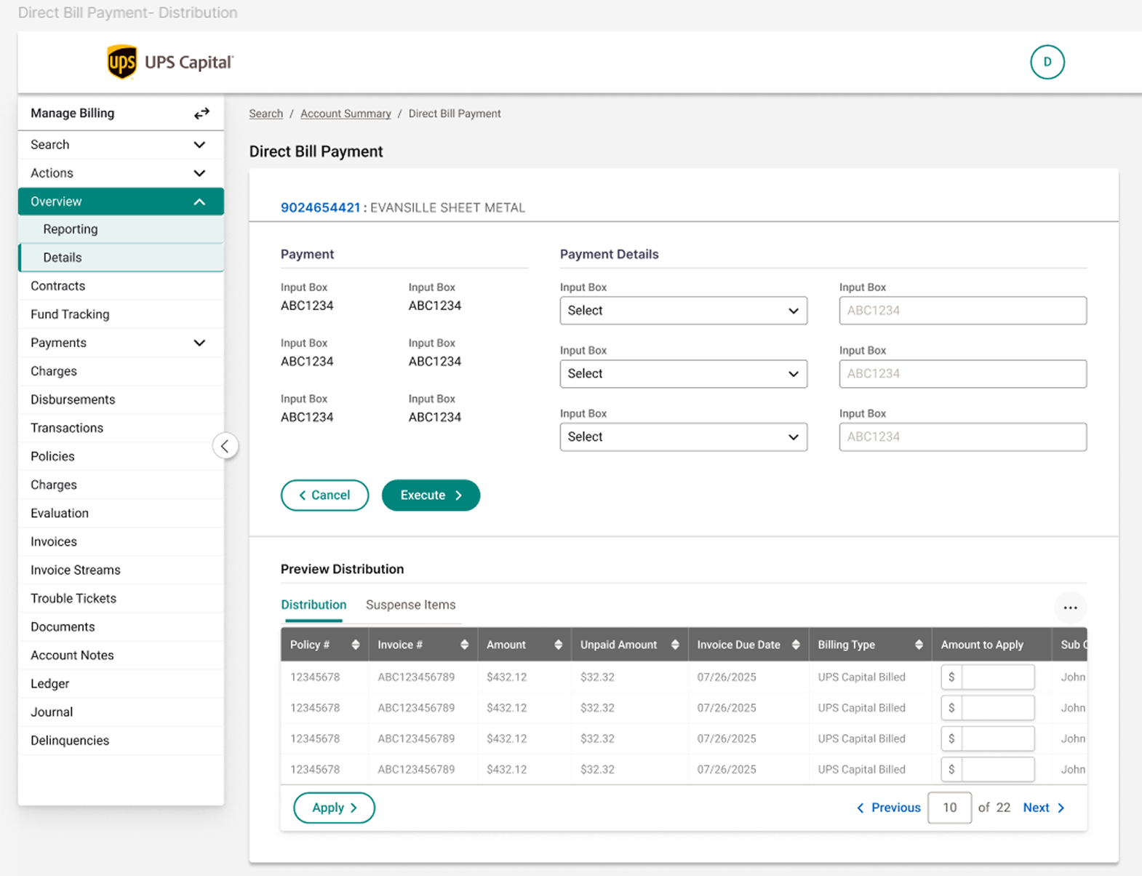Collapse the sidebar with the round arrow
Viewport: 1142px width, 876px height.
pyautogui.click(x=225, y=445)
